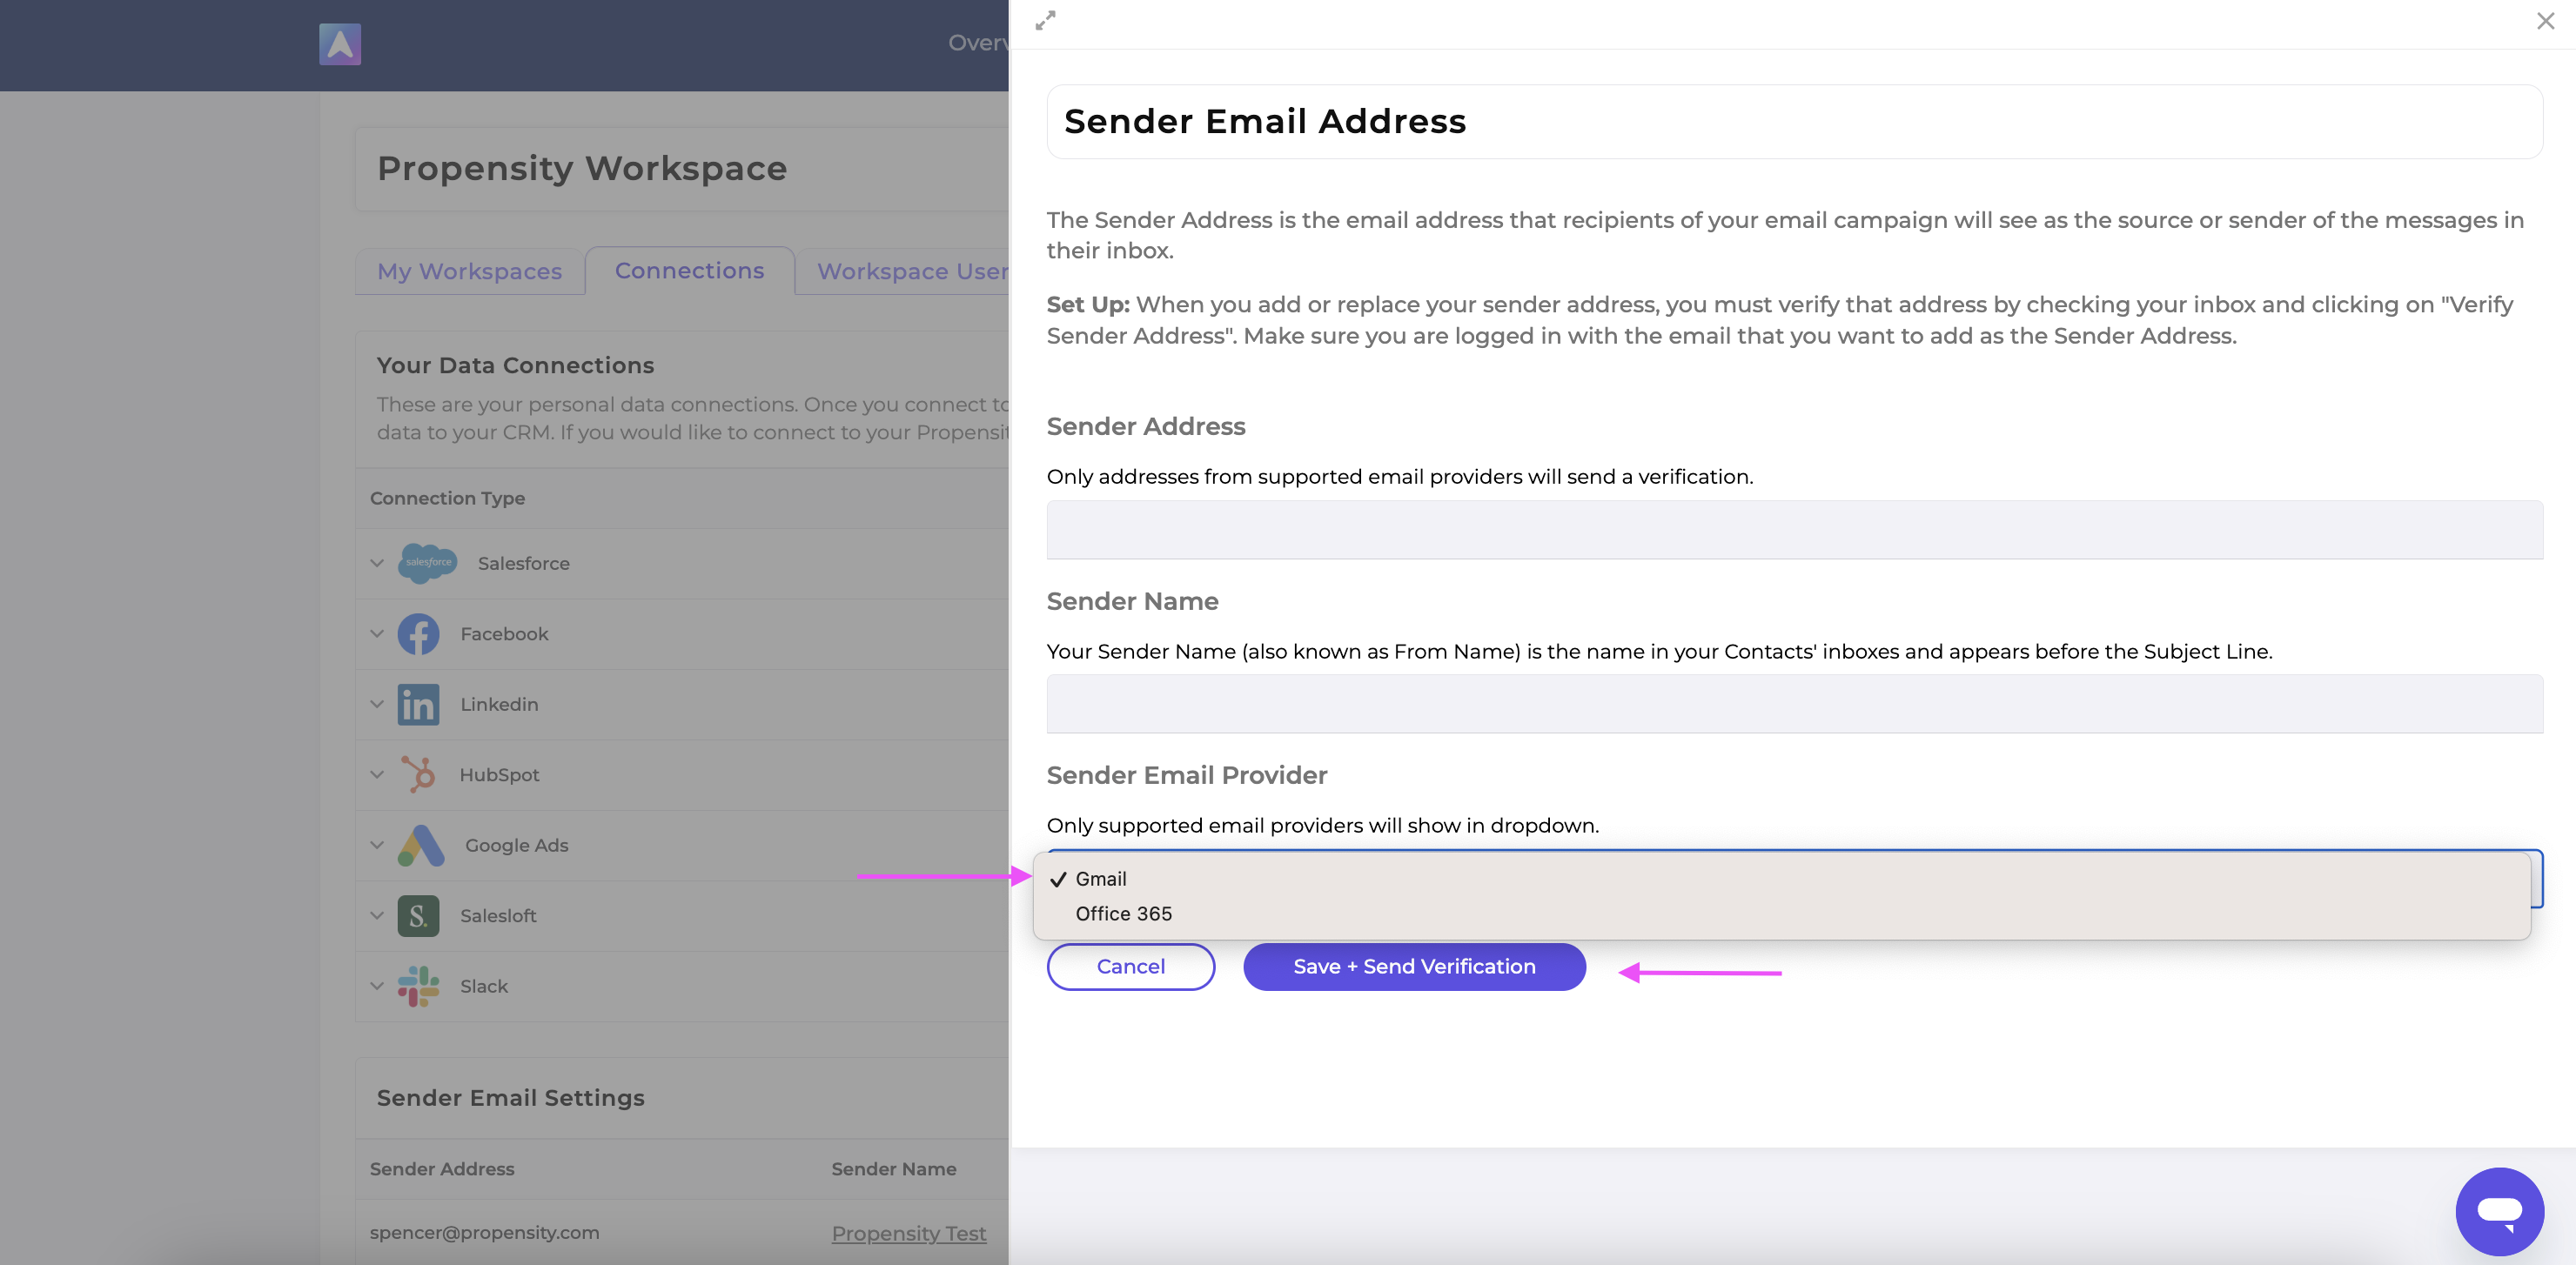Click the Sender Email Settings heading
Viewport: 2576px width, 1265px height.
click(510, 1098)
